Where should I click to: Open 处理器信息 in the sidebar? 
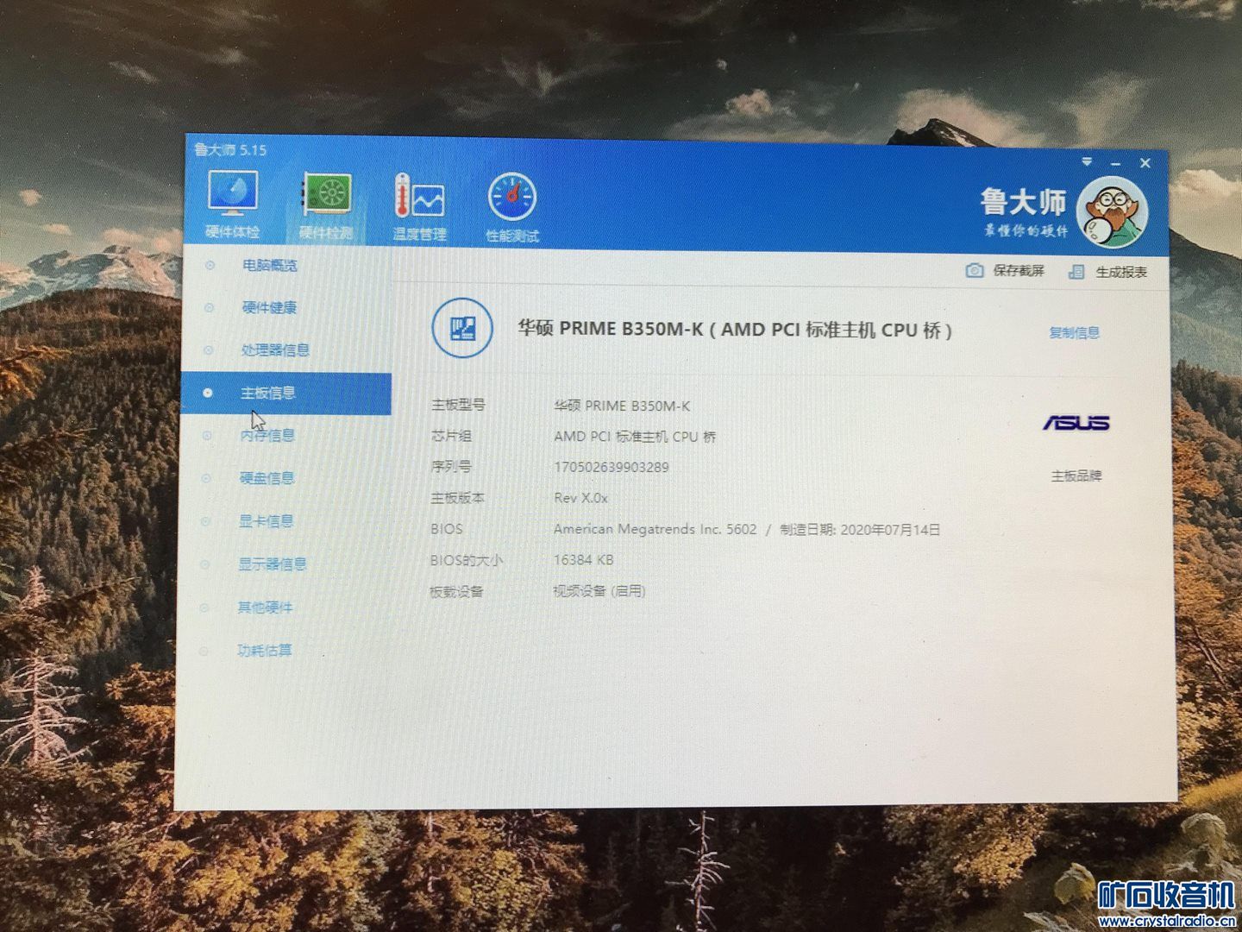coord(275,349)
